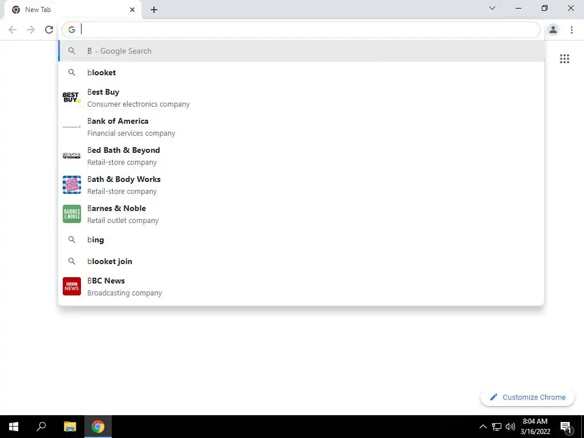Open the Chrome profile avatar menu

point(553,30)
